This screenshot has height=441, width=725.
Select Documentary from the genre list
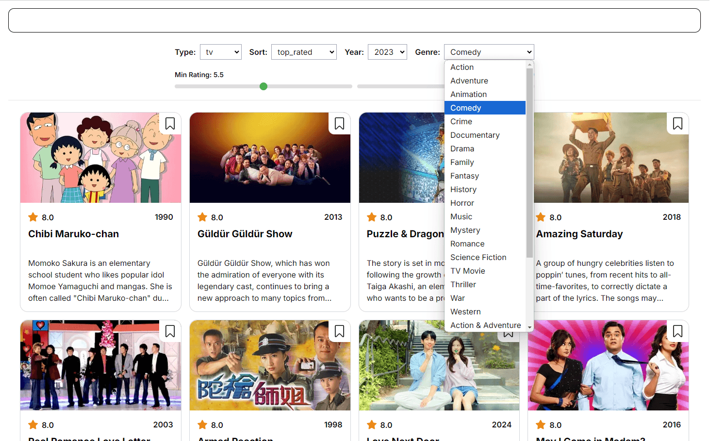click(x=485, y=135)
